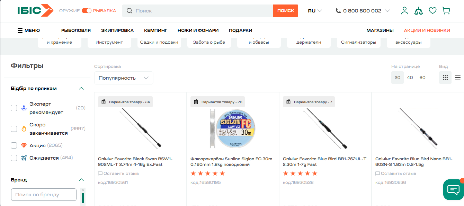Open the Black Swan spinning rod image
This screenshot has width=464, height=206.
click(x=141, y=128)
